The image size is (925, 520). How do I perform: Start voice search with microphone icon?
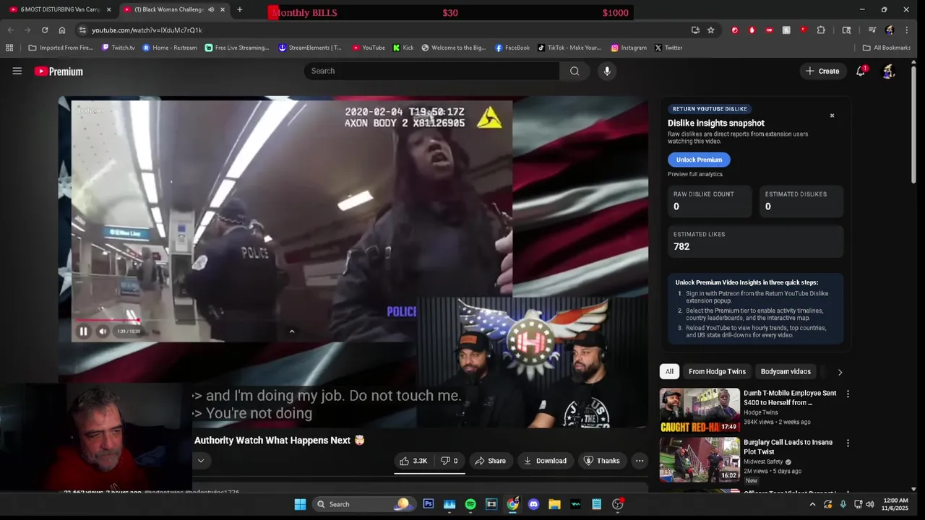tap(607, 71)
